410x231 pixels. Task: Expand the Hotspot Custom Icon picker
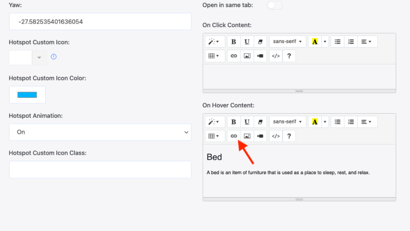(x=39, y=57)
